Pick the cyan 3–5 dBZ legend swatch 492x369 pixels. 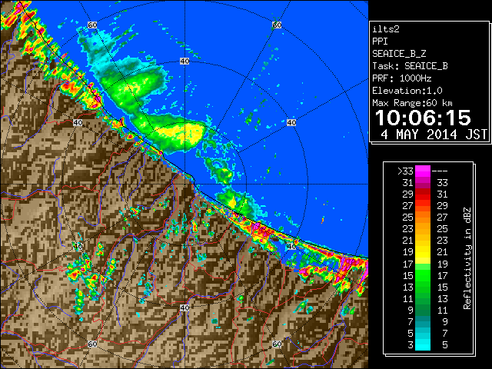point(423,344)
